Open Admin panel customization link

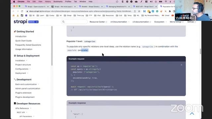click(27, 89)
